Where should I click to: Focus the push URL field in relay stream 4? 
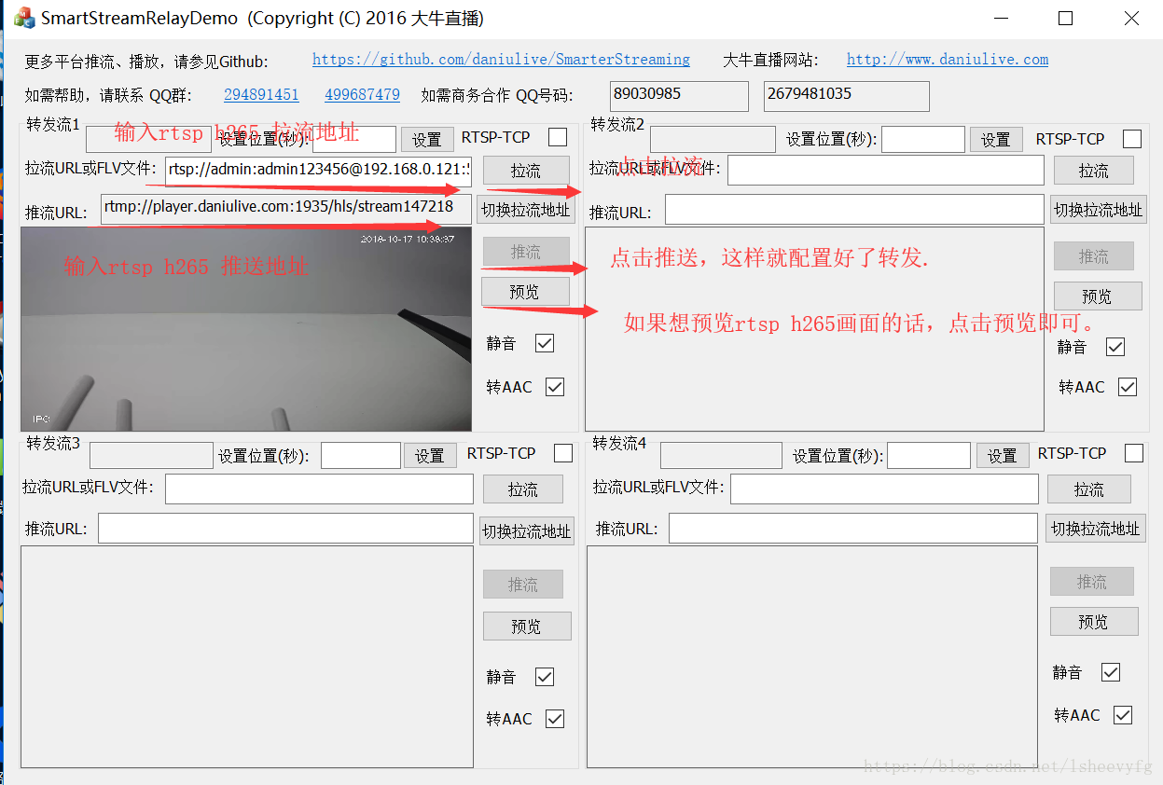coord(853,528)
